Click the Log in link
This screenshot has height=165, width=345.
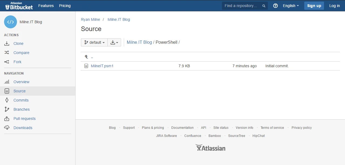[334, 6]
